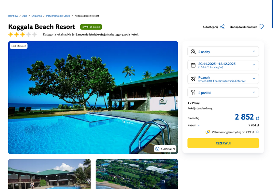Image resolution: width=273 pixels, height=189 pixels.
Task: Expand the 2 osoby travelers dropdown
Action: 223,51
